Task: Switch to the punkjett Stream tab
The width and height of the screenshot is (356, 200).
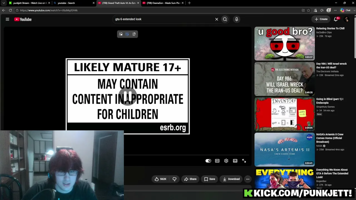Action: [x=29, y=3]
